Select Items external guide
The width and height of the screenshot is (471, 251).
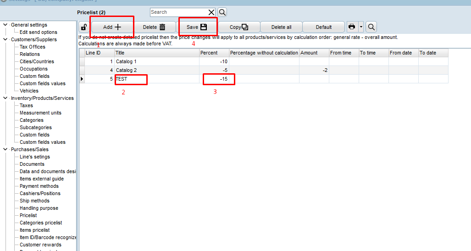point(41,179)
